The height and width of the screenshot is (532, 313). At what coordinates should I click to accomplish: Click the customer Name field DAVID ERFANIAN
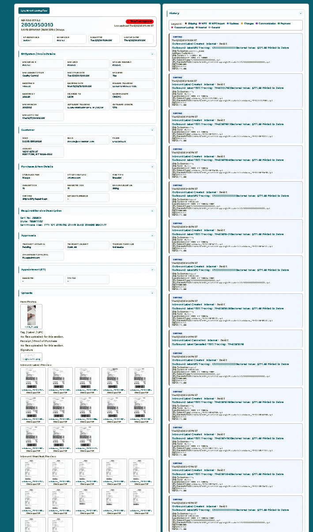[x=42, y=140]
